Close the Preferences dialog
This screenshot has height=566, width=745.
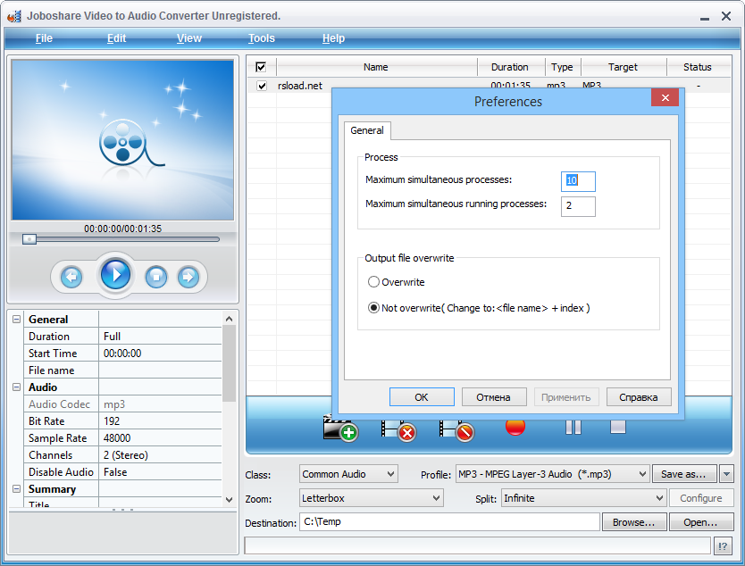point(665,98)
